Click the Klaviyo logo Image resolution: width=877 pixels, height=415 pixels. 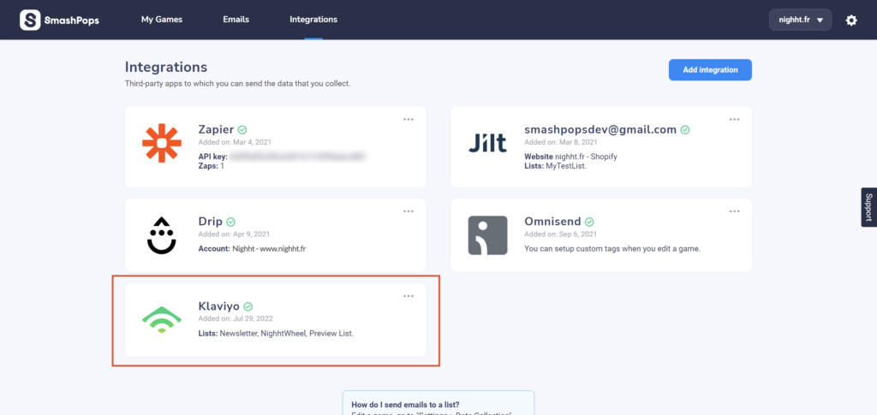162,319
